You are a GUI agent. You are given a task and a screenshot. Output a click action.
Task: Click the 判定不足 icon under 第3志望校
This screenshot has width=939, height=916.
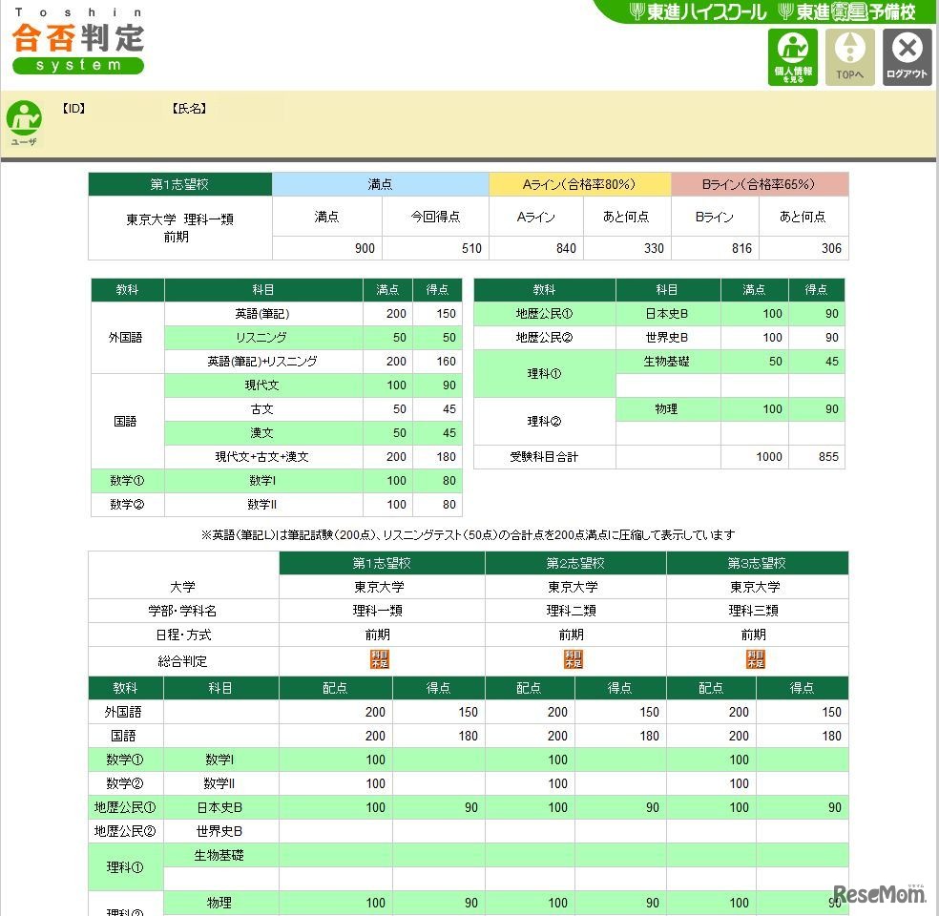[x=755, y=658]
